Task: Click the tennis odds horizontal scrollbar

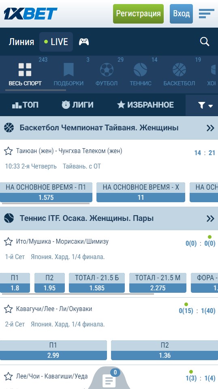Action: coord(78,294)
